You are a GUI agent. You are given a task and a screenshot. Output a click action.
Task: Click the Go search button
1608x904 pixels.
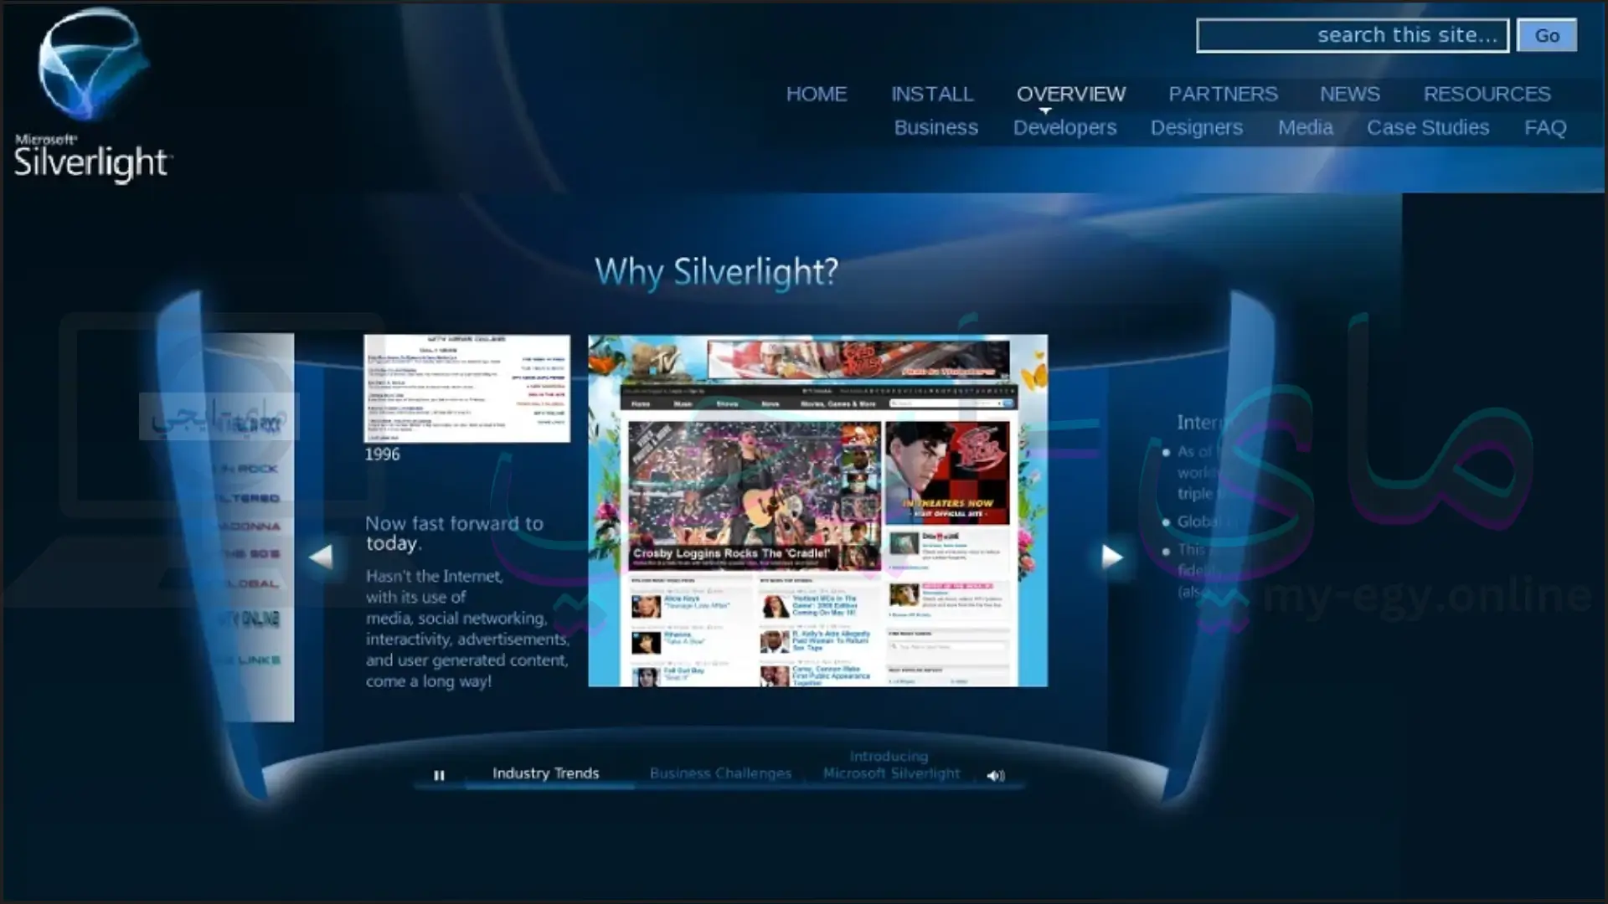1547,36
